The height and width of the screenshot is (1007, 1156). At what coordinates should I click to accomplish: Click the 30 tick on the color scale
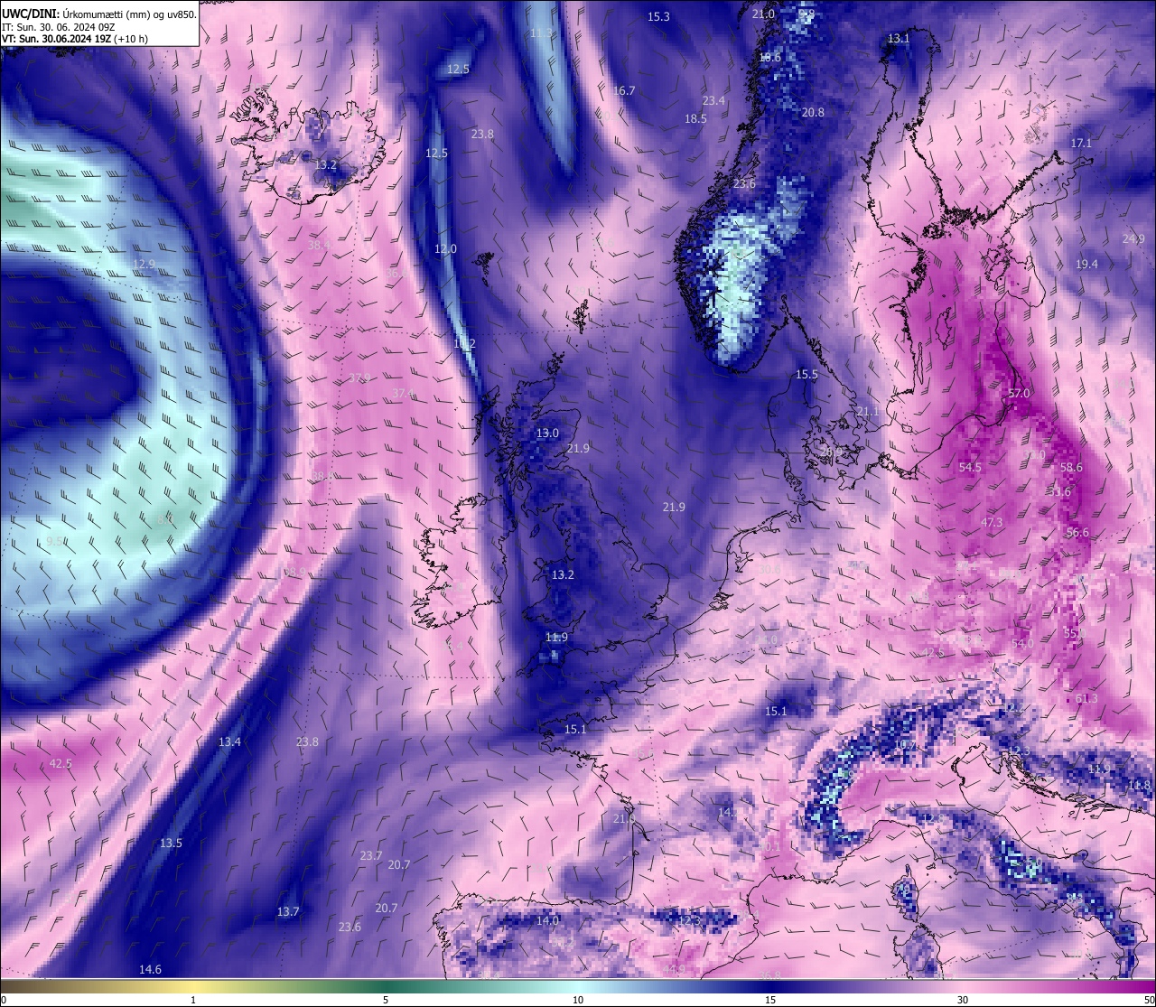(963, 1000)
